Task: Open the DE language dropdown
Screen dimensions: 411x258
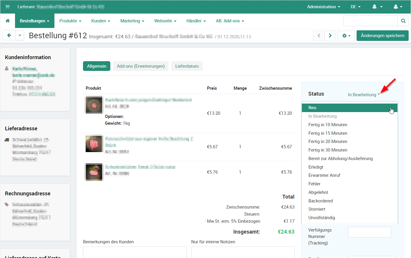Action: coord(355,7)
